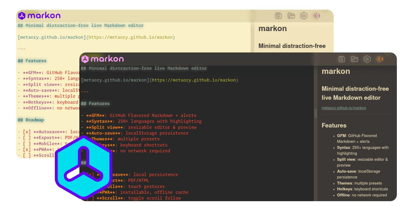Open the folder icon in the light window toolbar
Viewport: 413px width, 206px height.
tap(291, 15)
